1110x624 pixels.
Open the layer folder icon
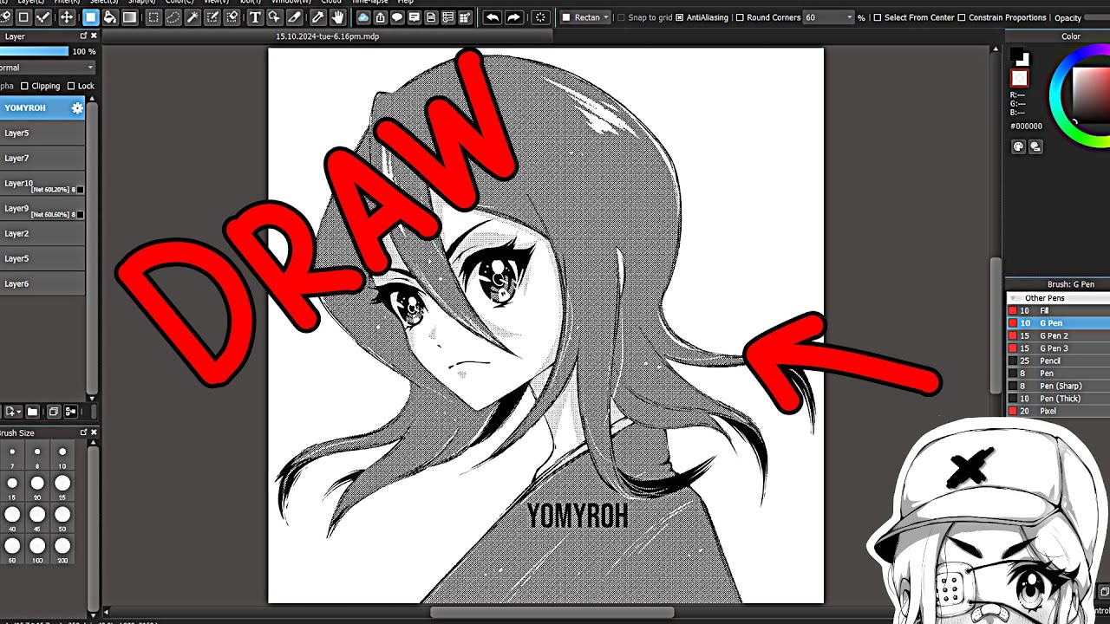(x=32, y=412)
